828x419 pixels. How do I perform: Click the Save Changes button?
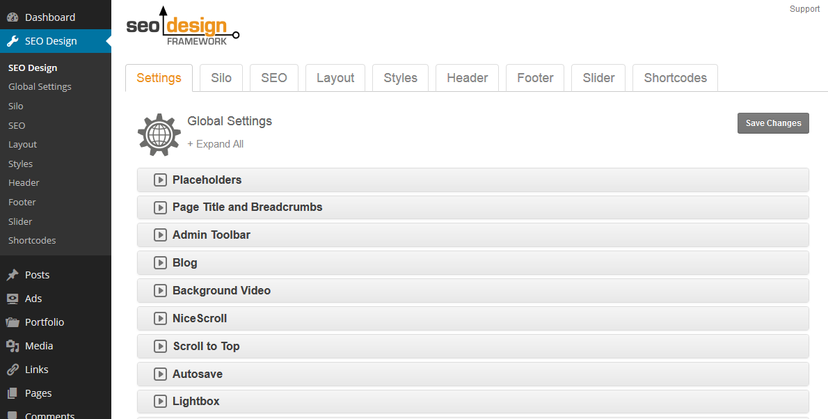773,123
